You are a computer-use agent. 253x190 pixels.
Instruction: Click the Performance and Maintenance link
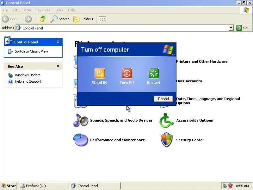click(x=117, y=140)
